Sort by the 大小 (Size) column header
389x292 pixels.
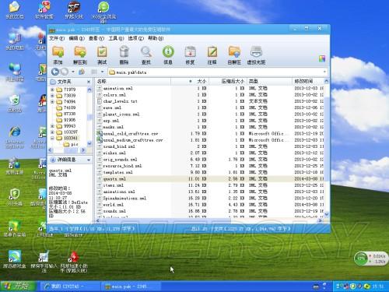tap(190, 81)
